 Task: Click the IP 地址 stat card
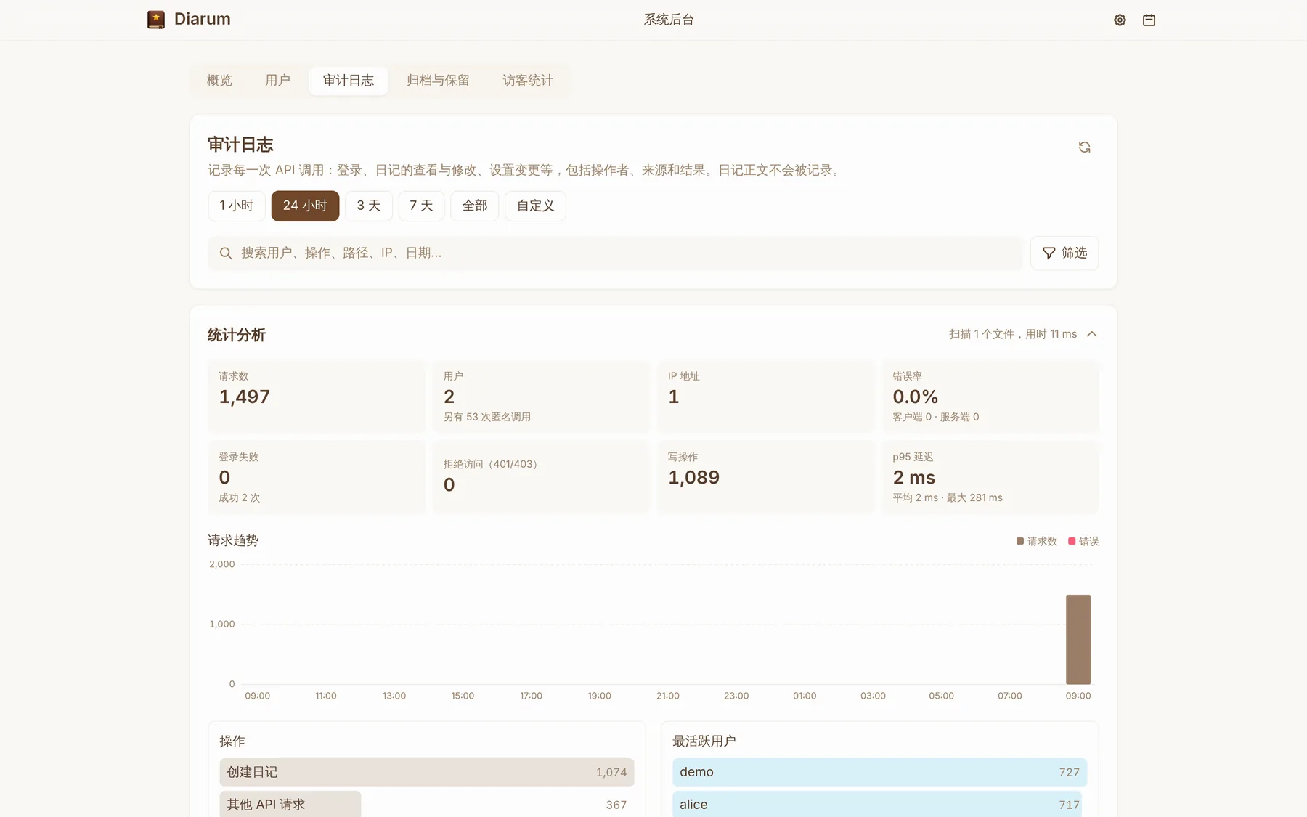pyautogui.click(x=766, y=397)
